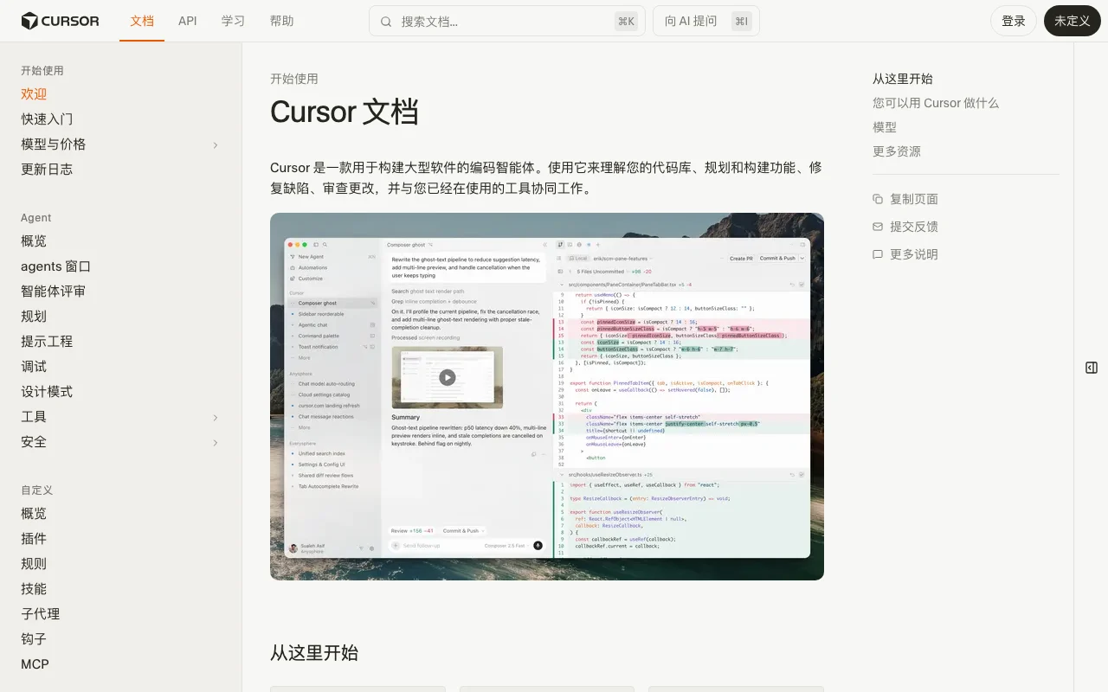
Task: Open the 文档 tab
Action: coord(142,21)
